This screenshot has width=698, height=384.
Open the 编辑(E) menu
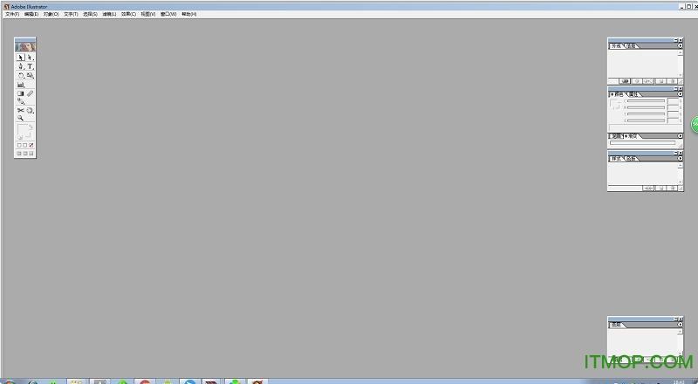(x=31, y=14)
